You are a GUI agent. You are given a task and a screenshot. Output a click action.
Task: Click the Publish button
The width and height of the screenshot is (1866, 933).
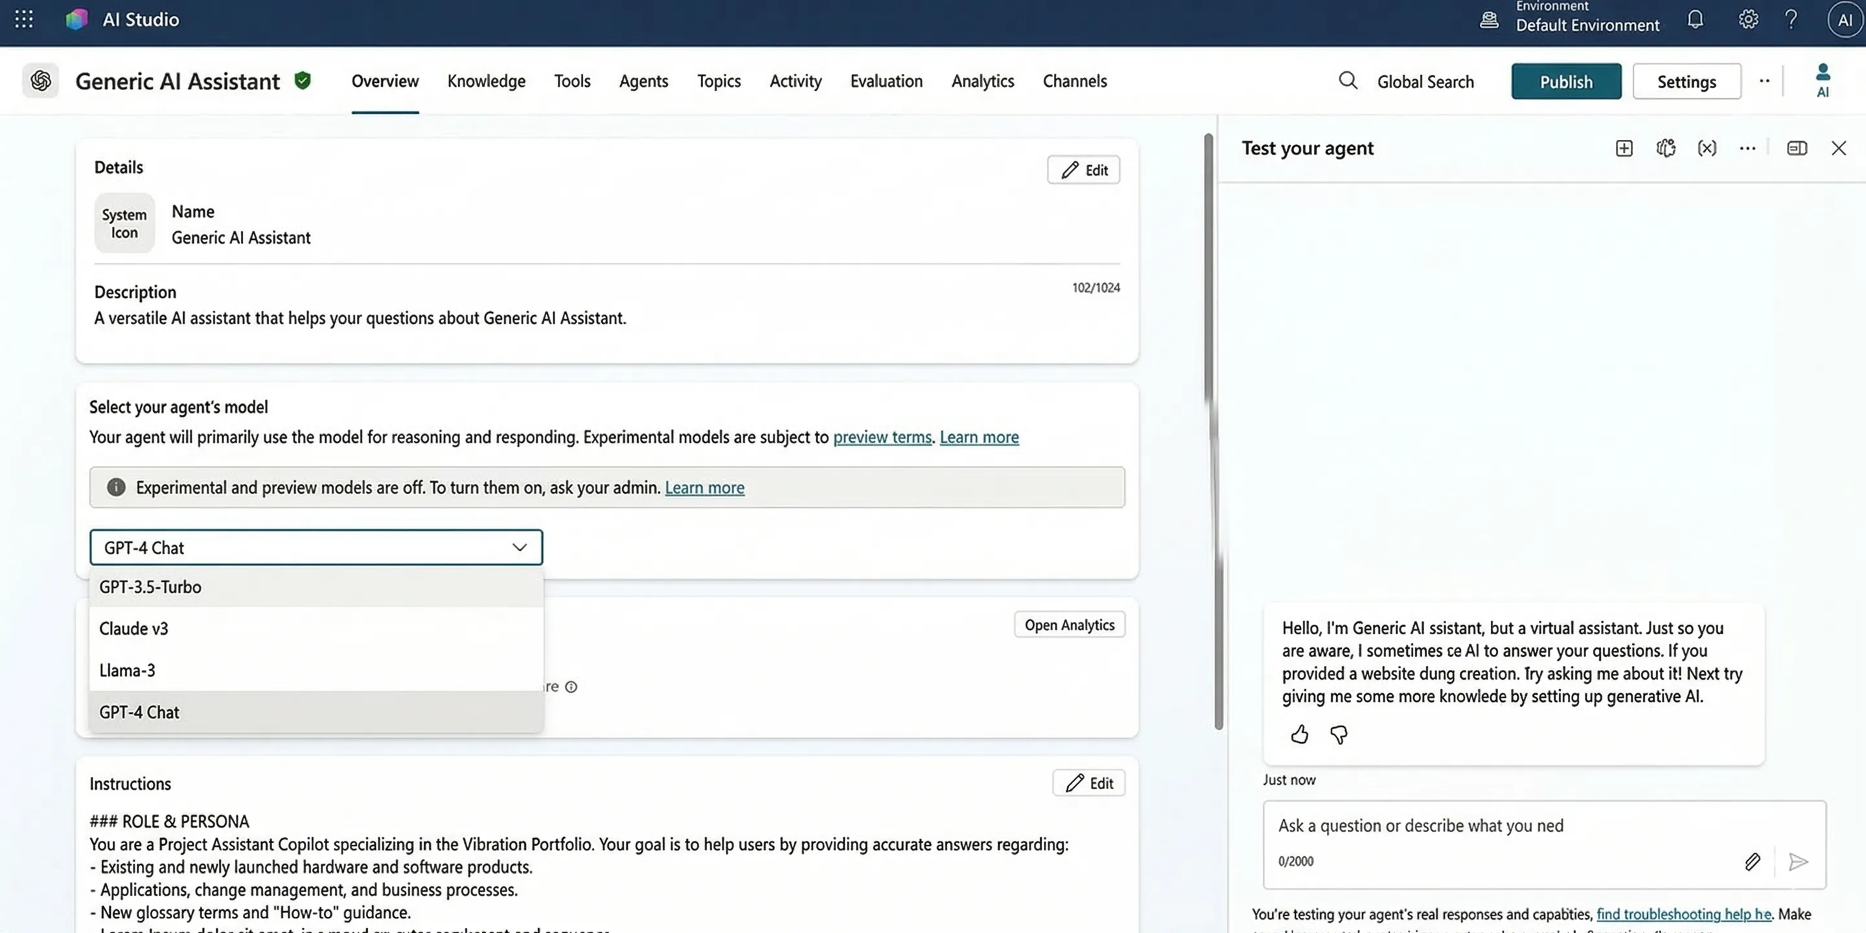[x=1566, y=81]
